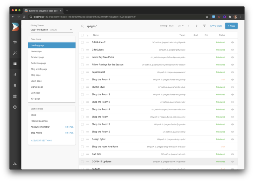Click the search magnifier icon
Screen dimensions: 254x182
(83, 26)
